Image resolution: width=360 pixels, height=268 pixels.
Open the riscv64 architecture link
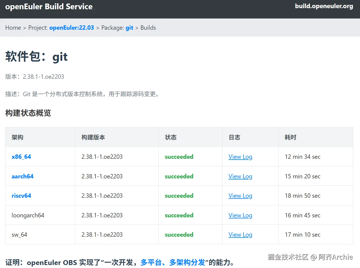pyautogui.click(x=21, y=196)
